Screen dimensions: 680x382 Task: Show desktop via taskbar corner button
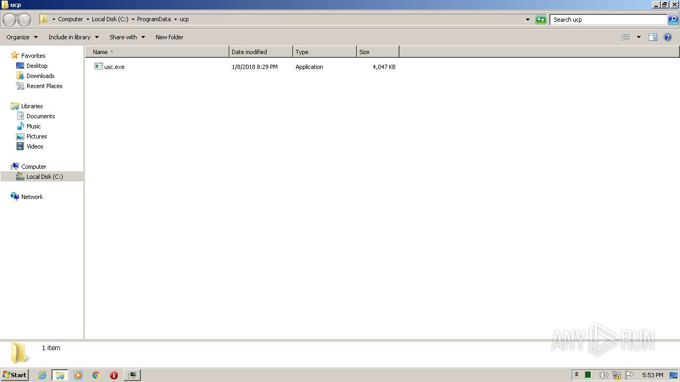[x=674, y=375]
